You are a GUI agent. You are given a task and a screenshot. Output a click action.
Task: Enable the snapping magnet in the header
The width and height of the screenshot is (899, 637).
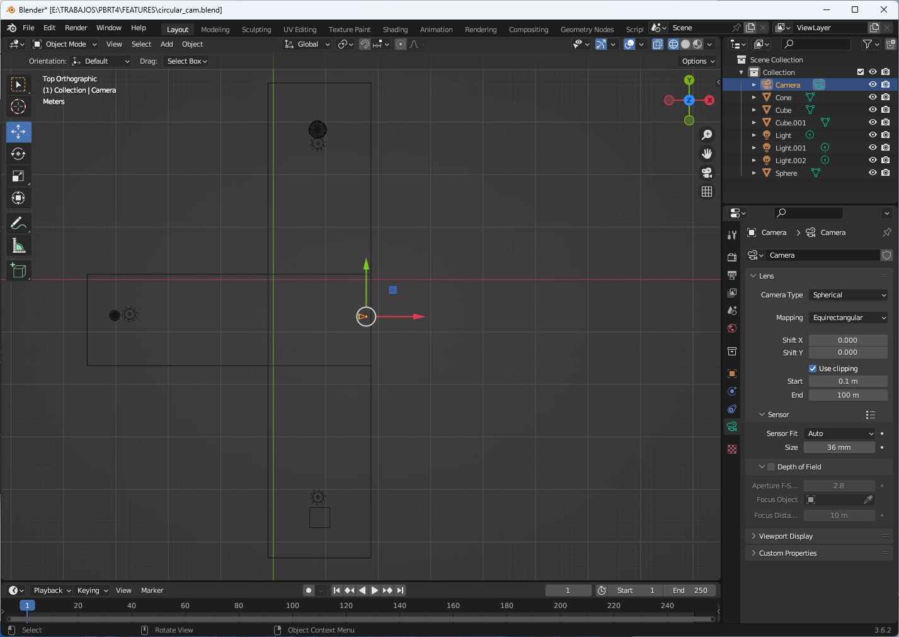pyautogui.click(x=365, y=44)
